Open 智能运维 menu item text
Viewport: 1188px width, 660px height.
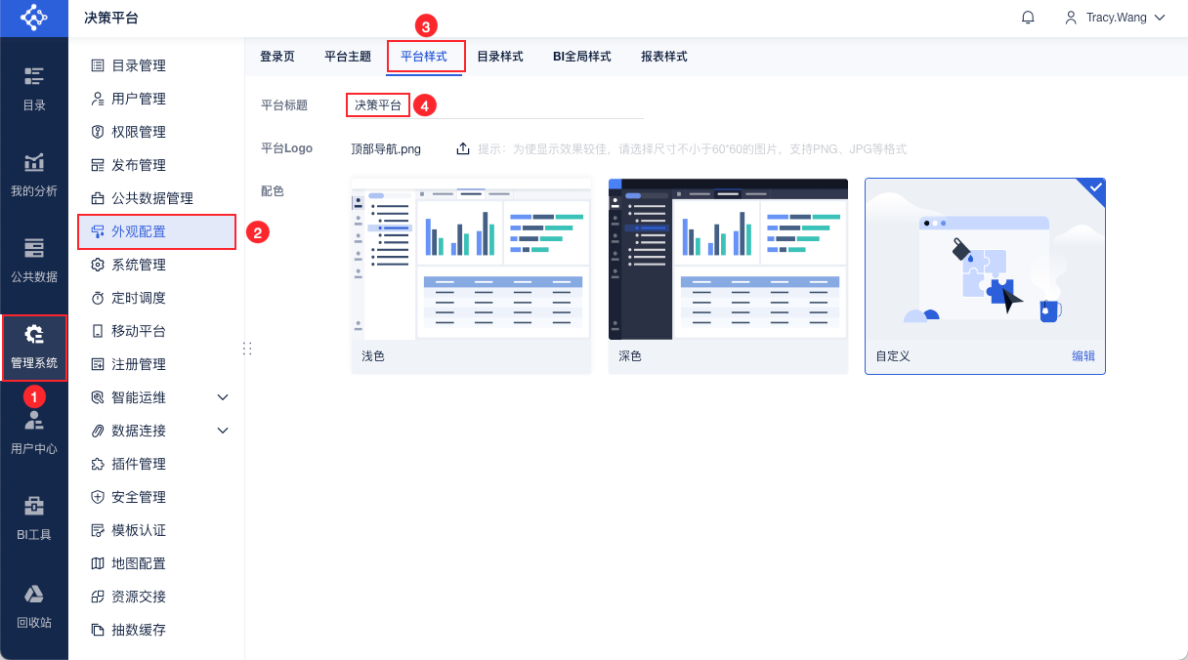click(x=139, y=397)
